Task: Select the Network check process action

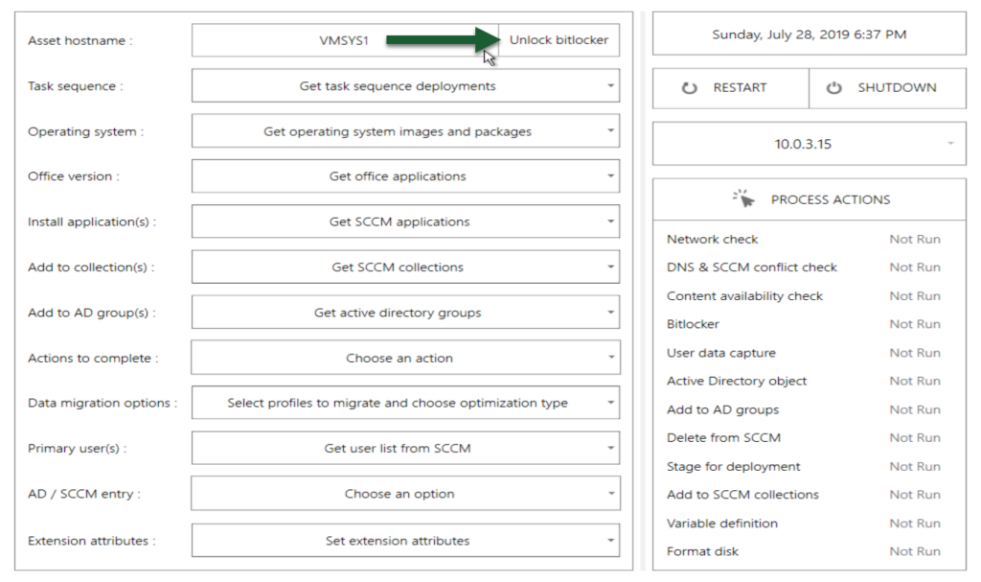Action: tap(712, 240)
